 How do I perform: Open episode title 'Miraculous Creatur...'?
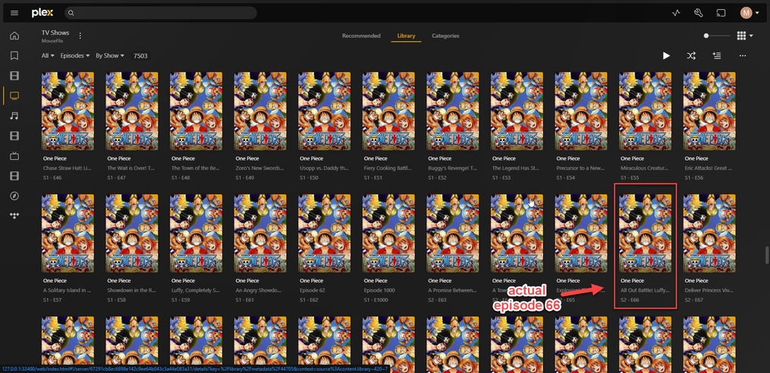[x=644, y=168]
